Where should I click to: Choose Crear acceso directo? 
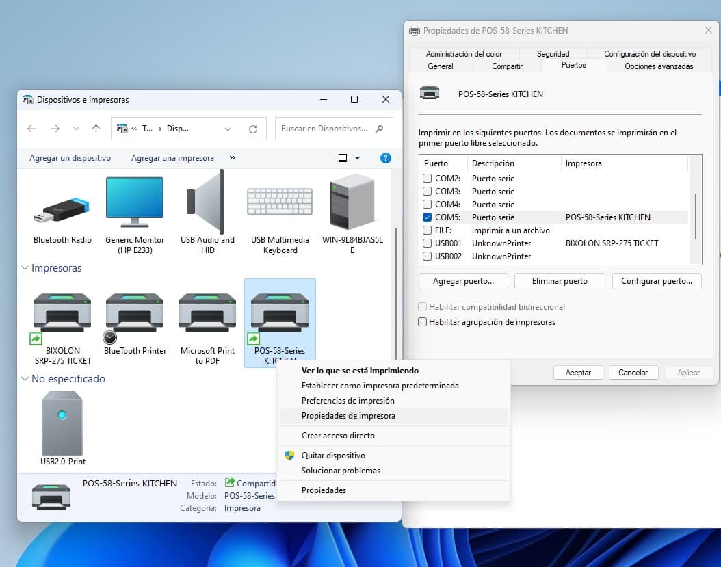(x=393, y=436)
